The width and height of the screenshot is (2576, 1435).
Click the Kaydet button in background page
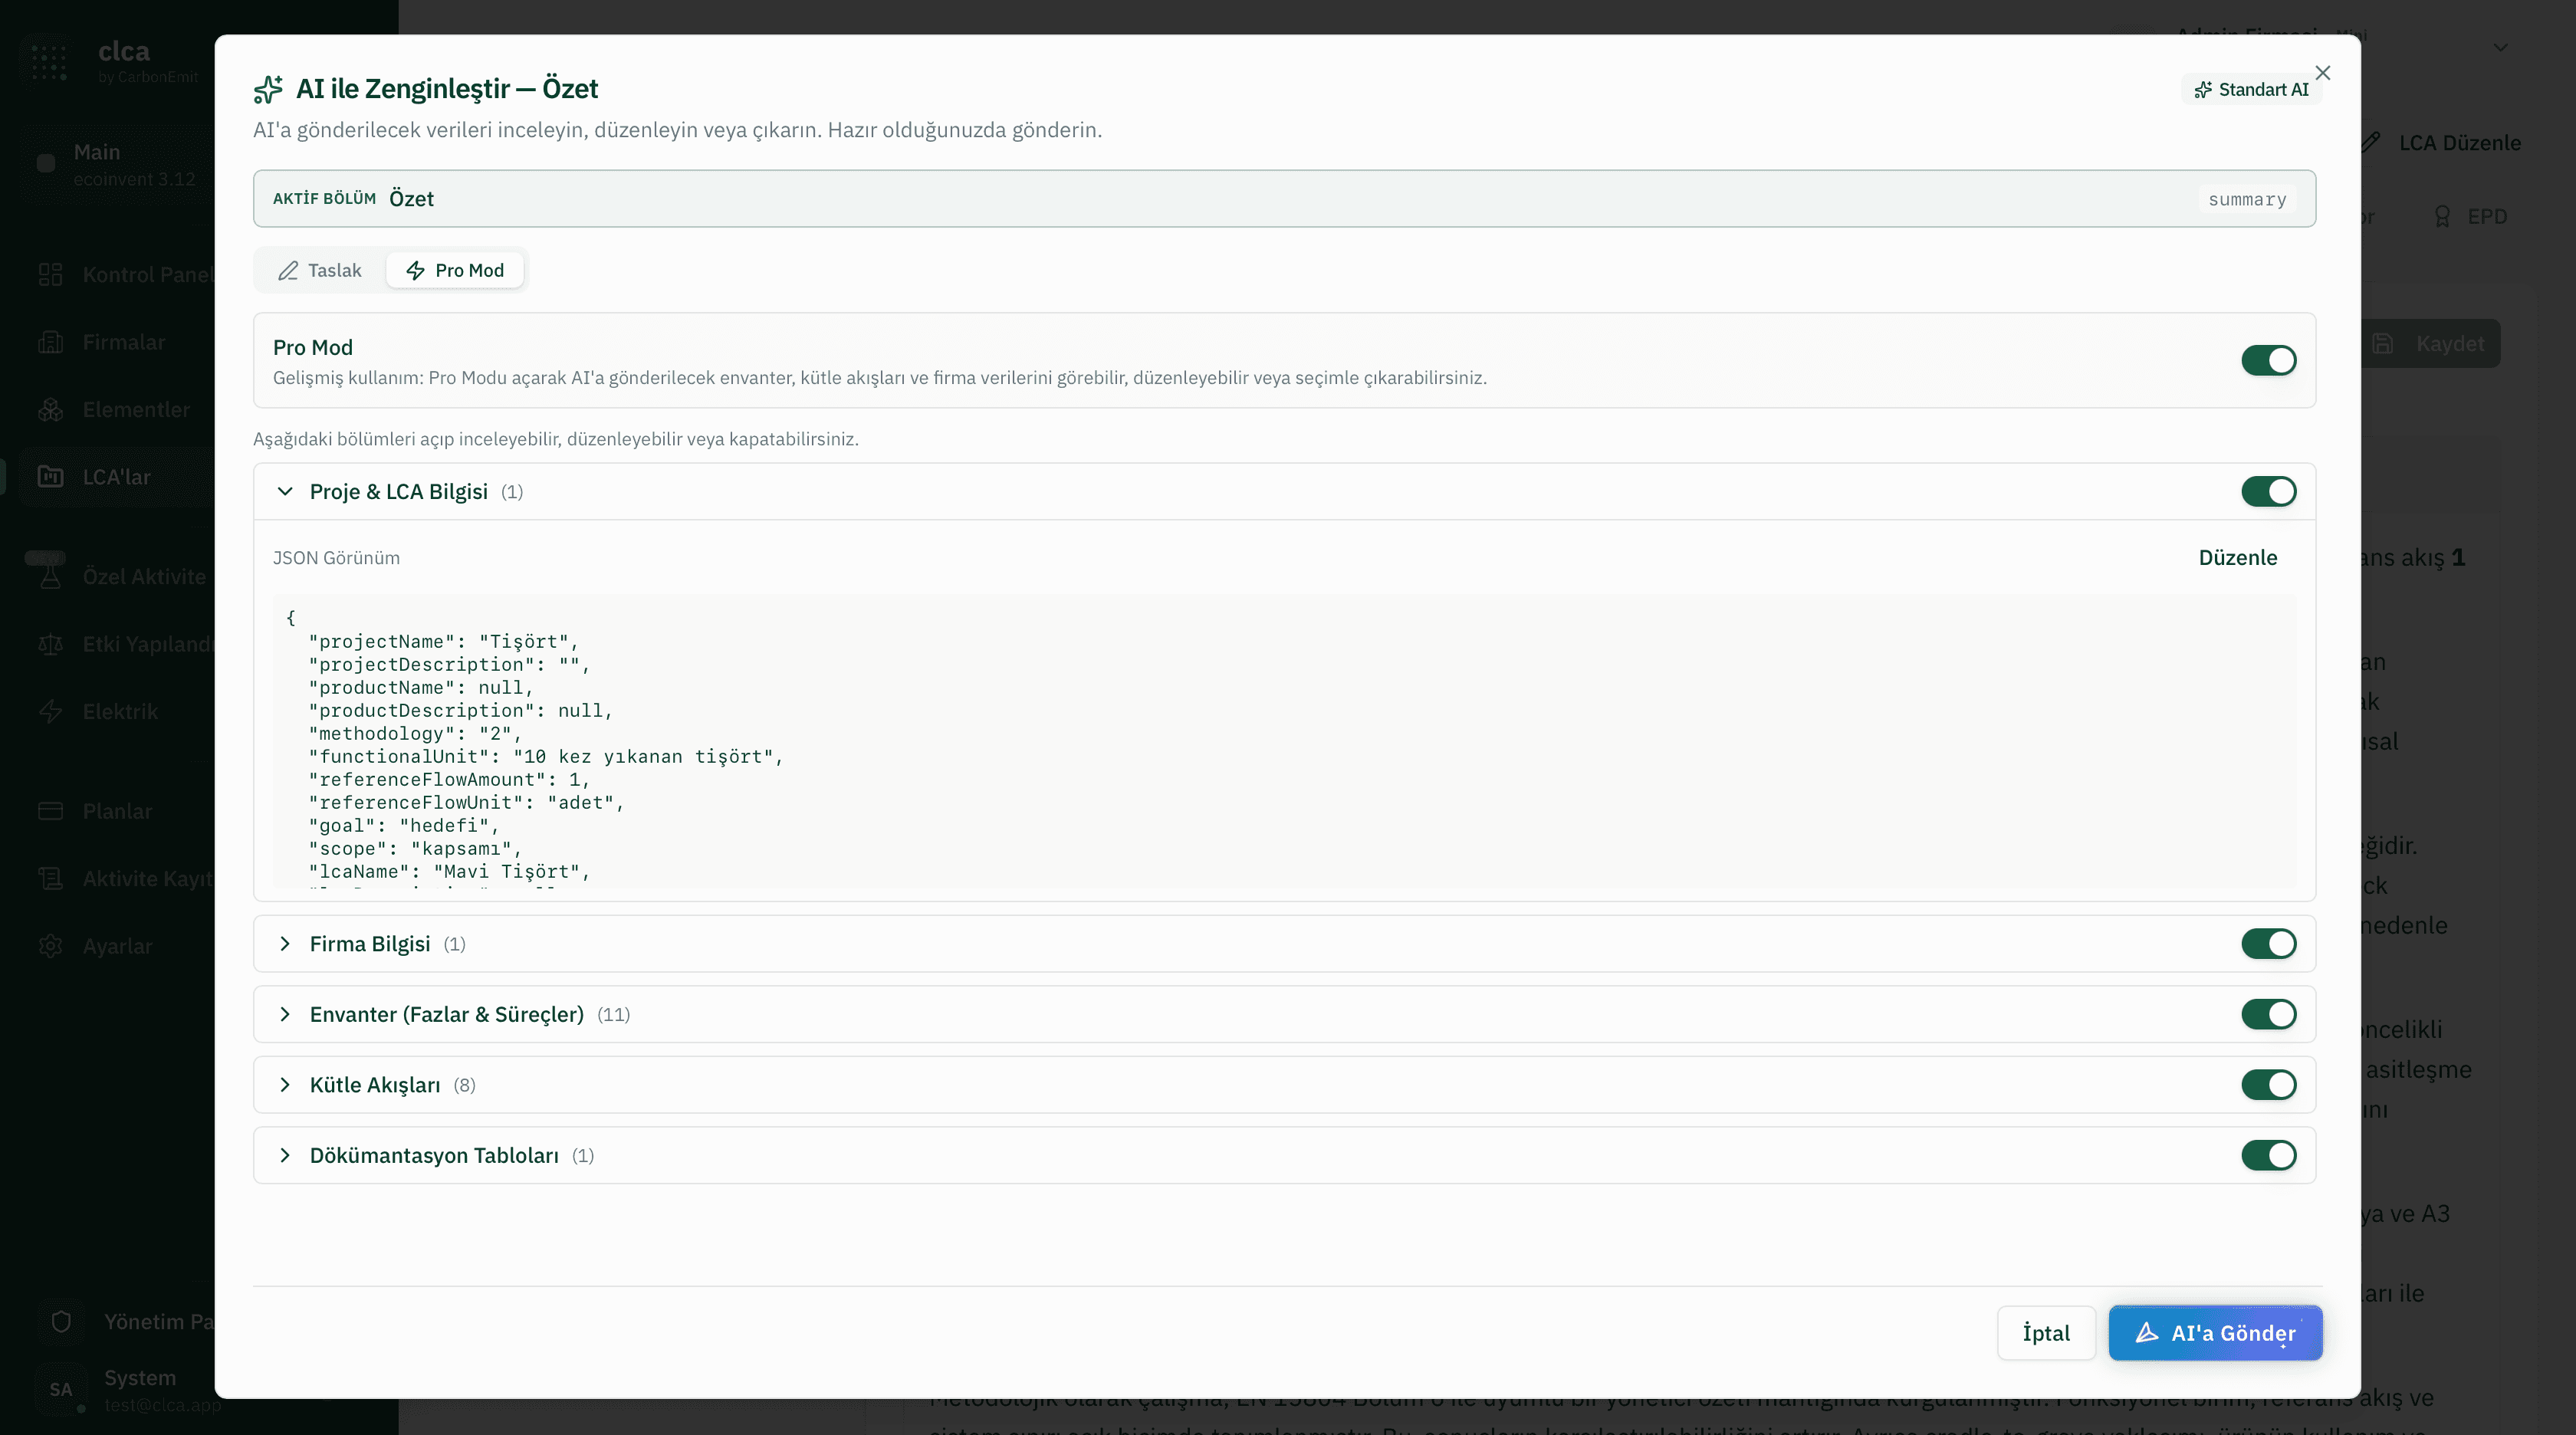pyautogui.click(x=2431, y=344)
